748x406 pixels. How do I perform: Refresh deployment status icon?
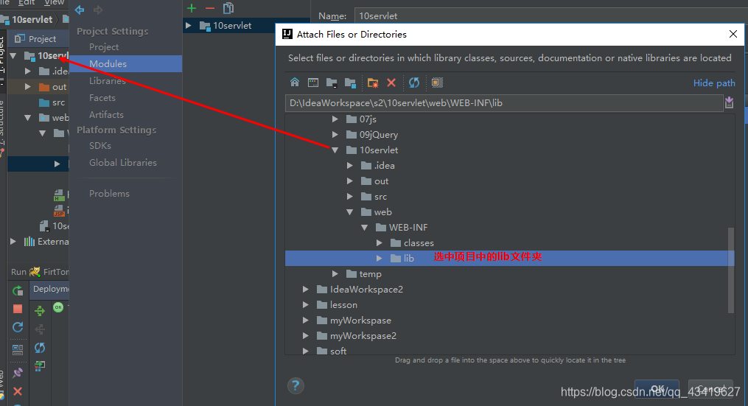point(40,348)
